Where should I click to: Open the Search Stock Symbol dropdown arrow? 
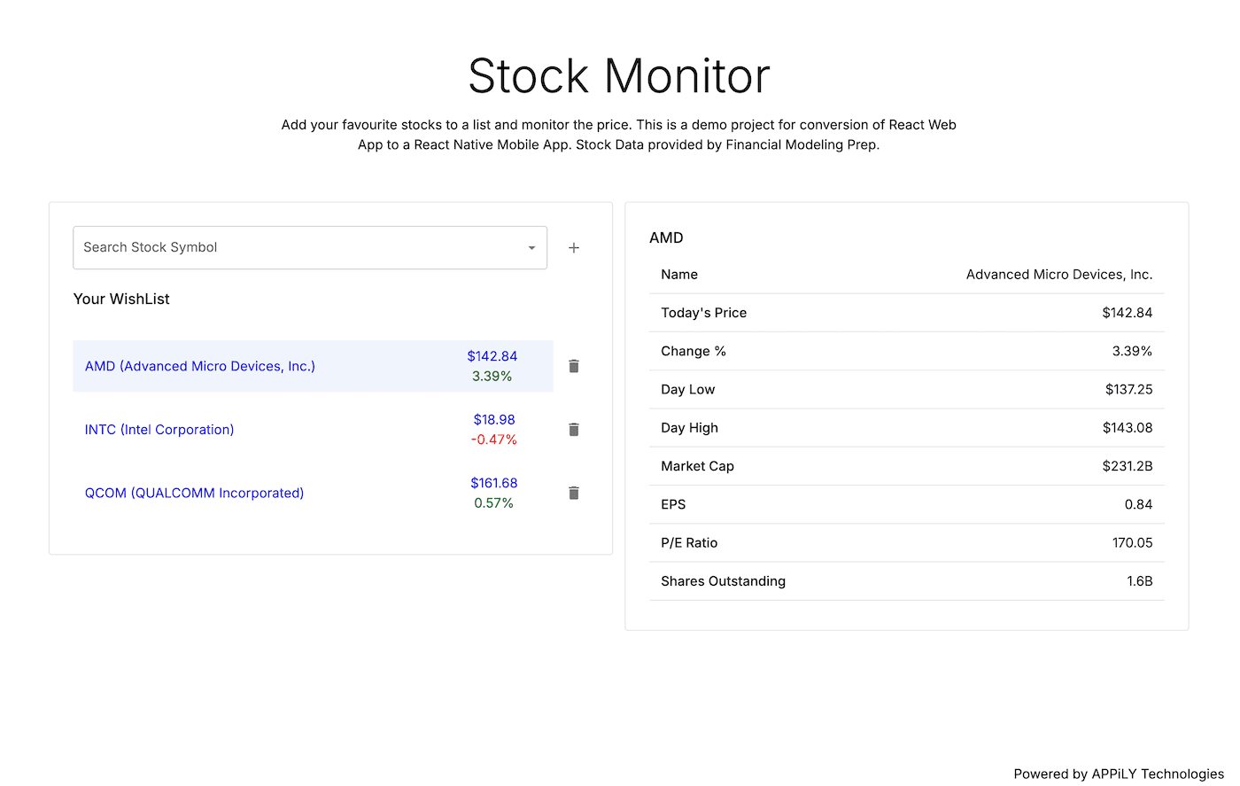click(531, 248)
